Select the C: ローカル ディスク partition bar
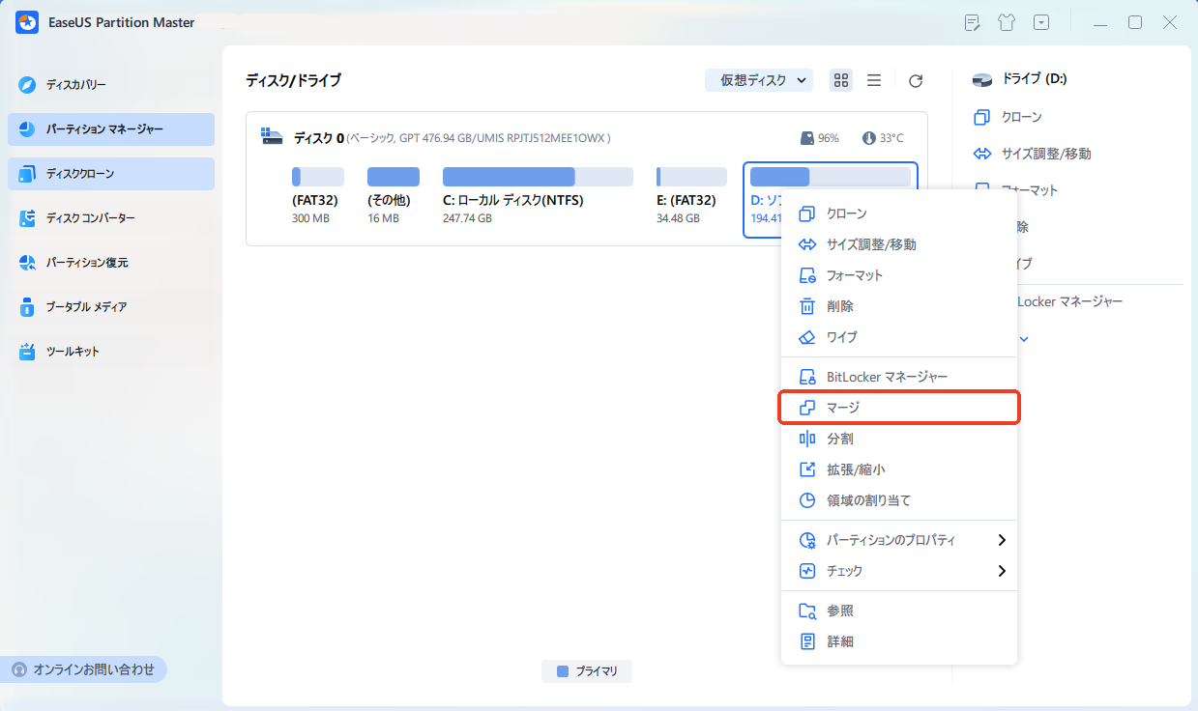Screen dimensions: 1198x711 [x=538, y=177]
